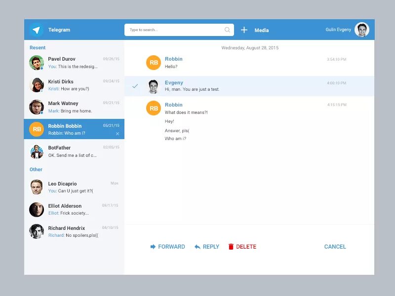Click preview 'Can U just get it?('
Viewport: 395px width, 296px height.
click(x=76, y=191)
